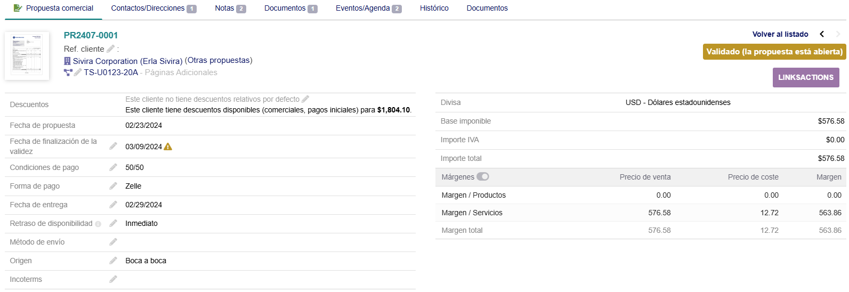Edit the Ref. cliente pencil icon
Image resolution: width=849 pixels, height=292 pixels.
[110, 49]
